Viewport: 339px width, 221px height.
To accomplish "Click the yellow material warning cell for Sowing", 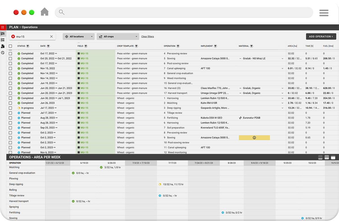I will coord(254,138).
